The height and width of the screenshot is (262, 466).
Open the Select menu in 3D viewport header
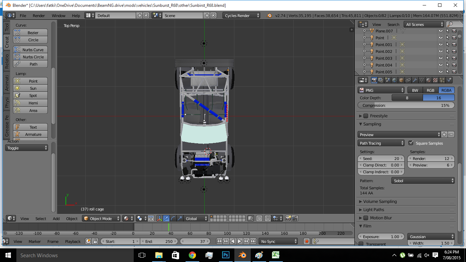(41, 219)
